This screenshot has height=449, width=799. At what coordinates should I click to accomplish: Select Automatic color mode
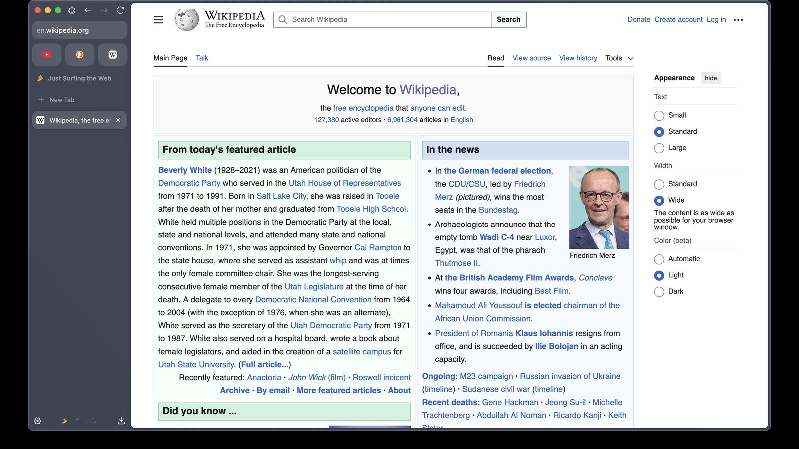(x=659, y=259)
